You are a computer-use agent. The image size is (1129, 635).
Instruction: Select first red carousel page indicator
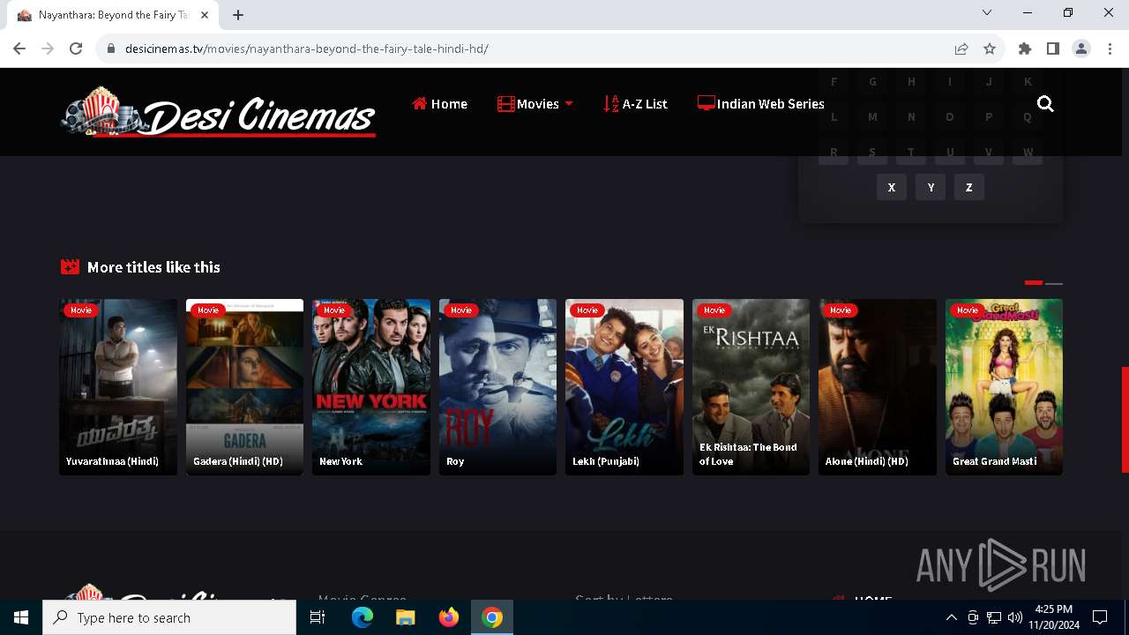(x=1034, y=283)
